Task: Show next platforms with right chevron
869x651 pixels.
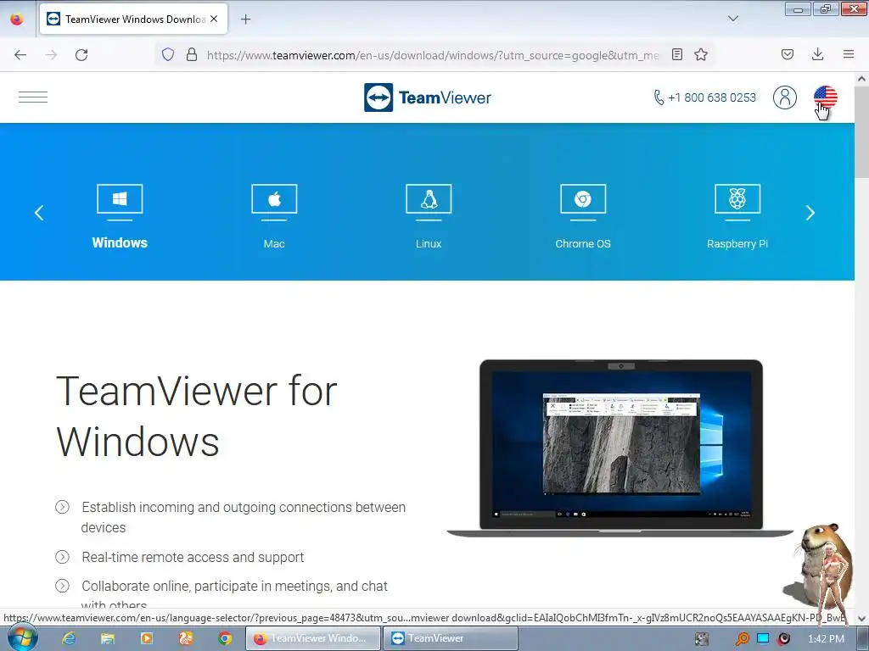Action: click(x=810, y=213)
